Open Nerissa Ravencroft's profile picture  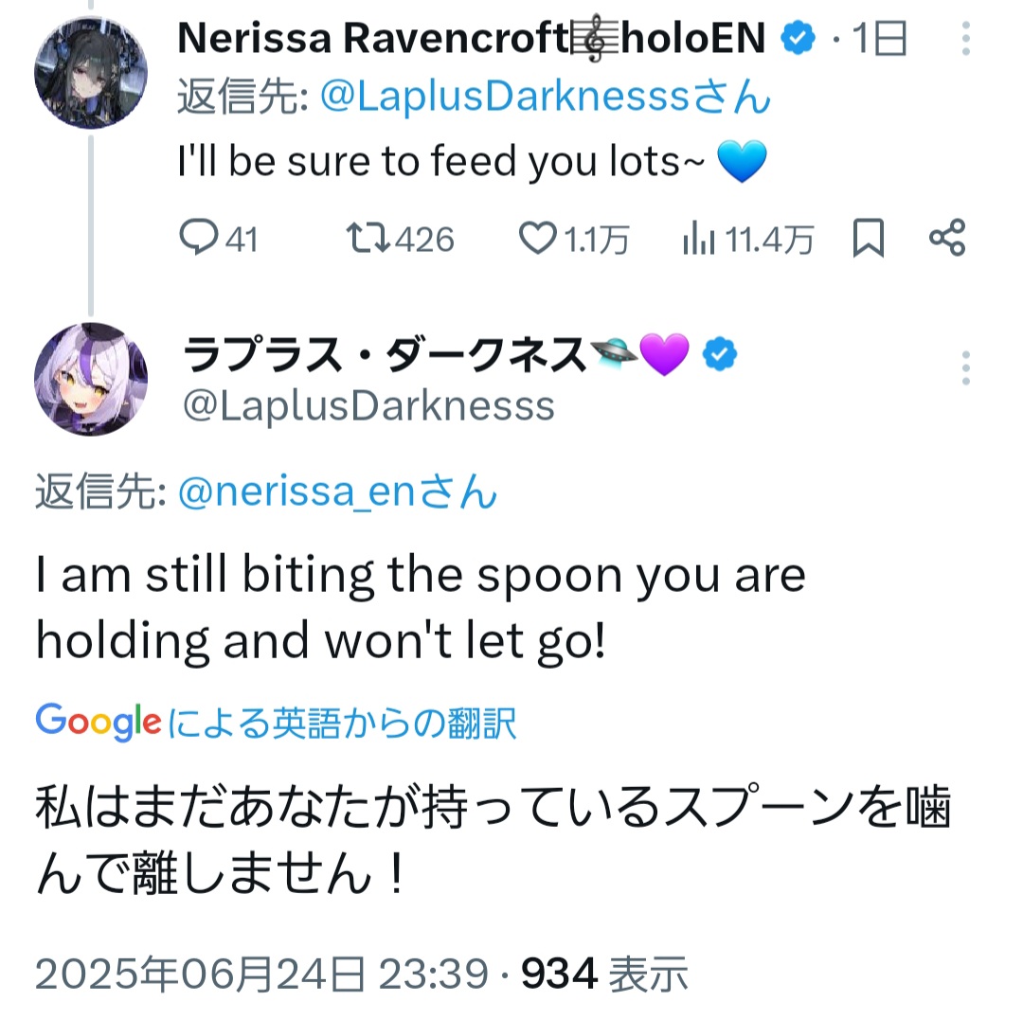click(91, 72)
